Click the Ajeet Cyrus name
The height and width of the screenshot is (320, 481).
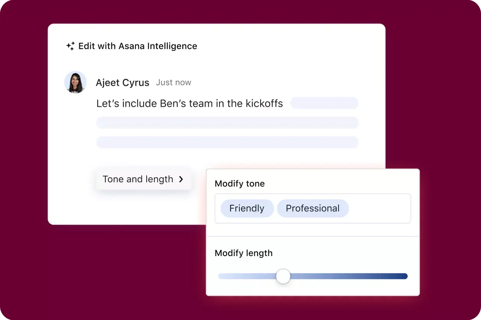123,83
